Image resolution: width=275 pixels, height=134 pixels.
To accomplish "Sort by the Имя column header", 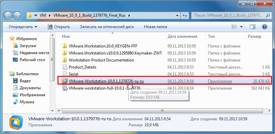I will coord(66,36).
